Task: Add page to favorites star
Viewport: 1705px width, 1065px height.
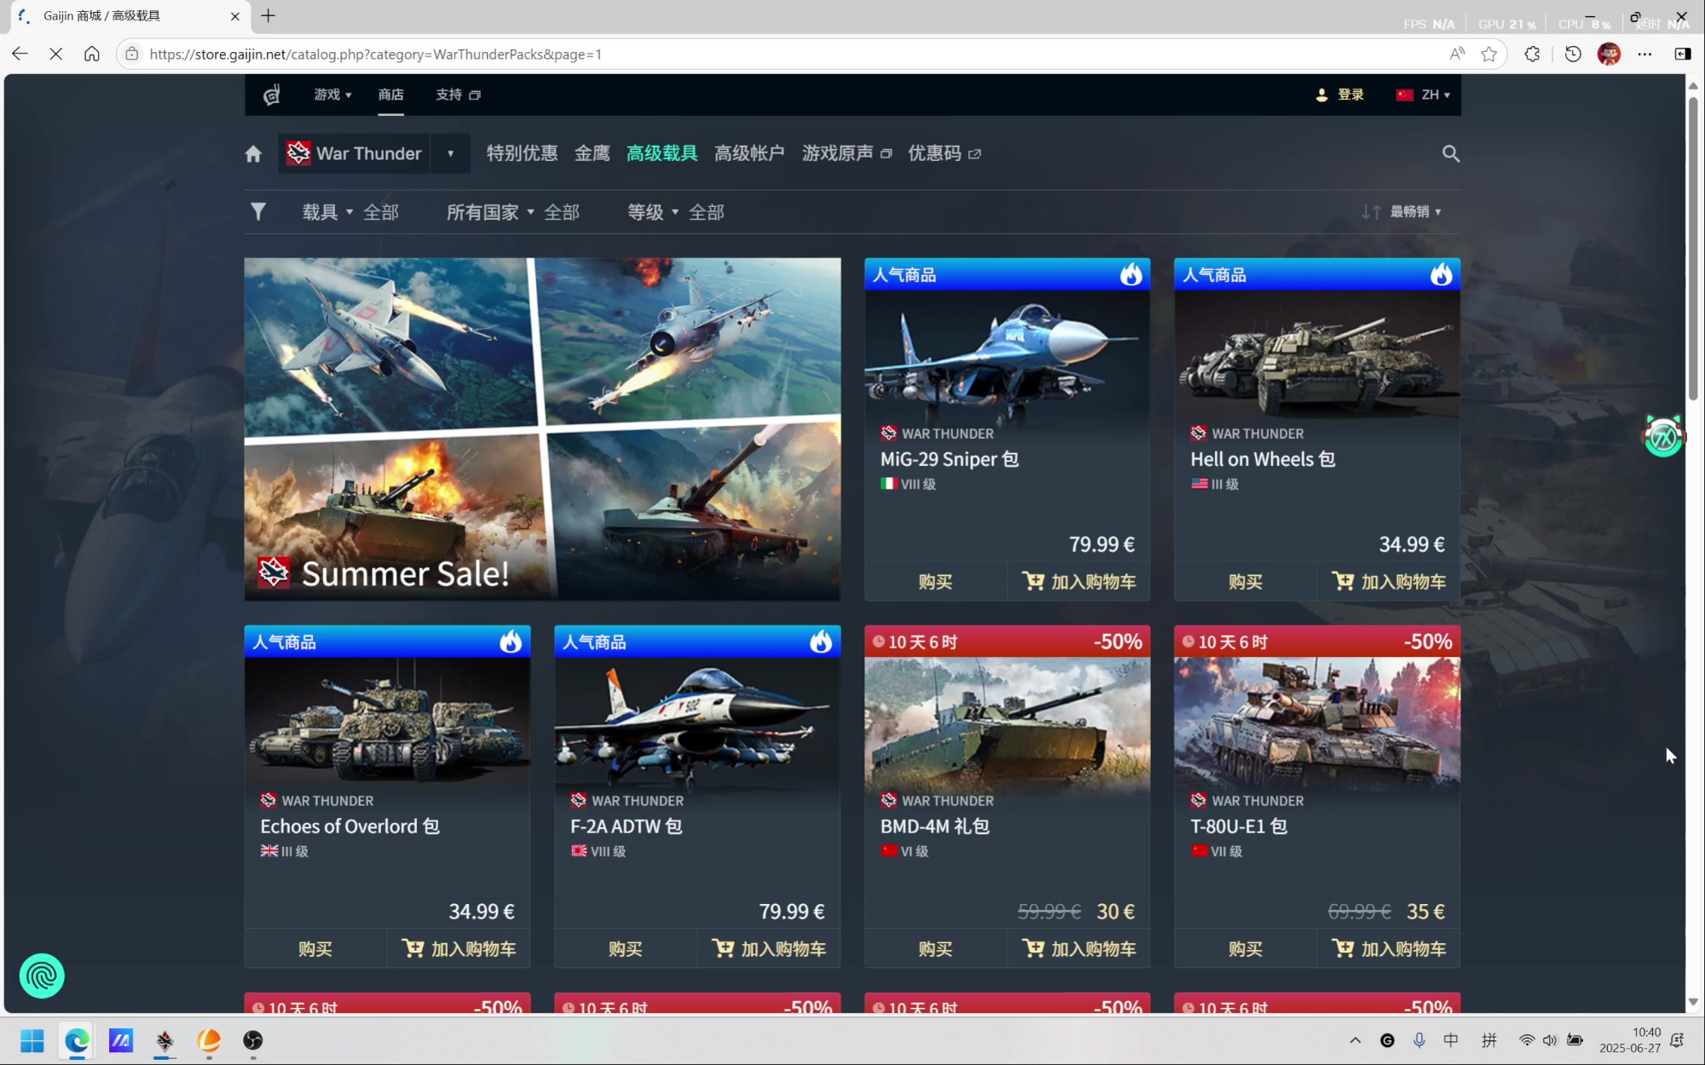Action: point(1488,54)
